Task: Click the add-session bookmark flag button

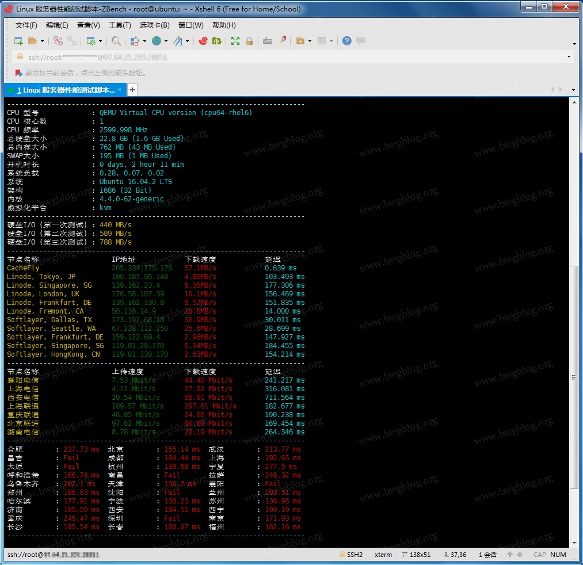Action: (18, 73)
